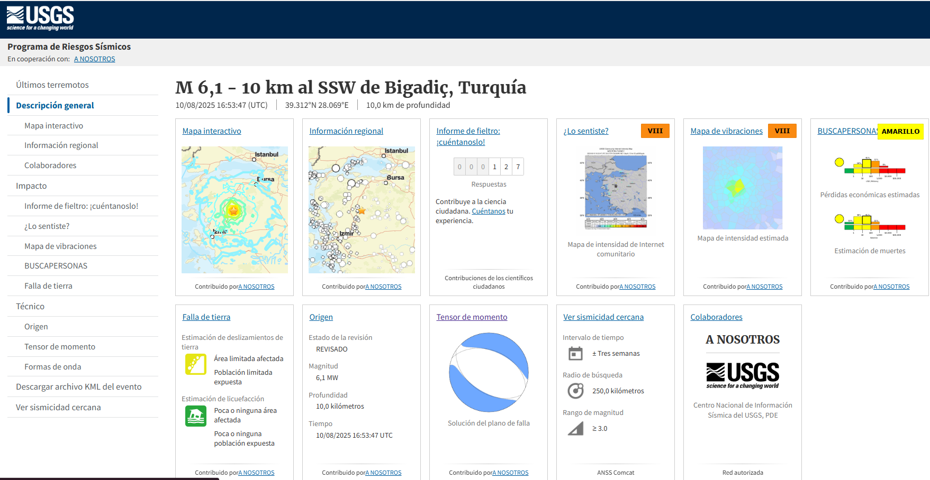Image resolution: width=930 pixels, height=480 pixels.
Task: Open the estimated intensity ShakeMap thumbnail
Action: (x=742, y=188)
